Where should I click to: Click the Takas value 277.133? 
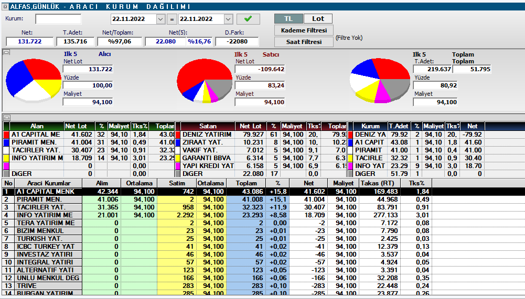pyautogui.click(x=385, y=215)
